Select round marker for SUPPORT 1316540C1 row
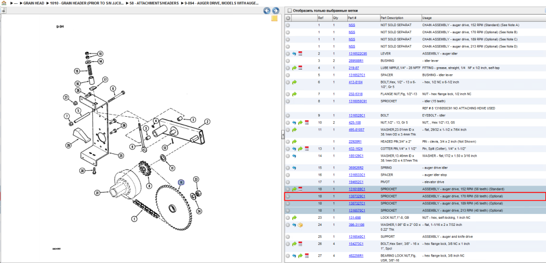 [288, 237]
